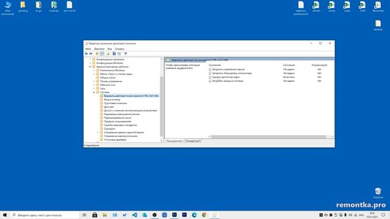This screenshot has width=390, height=219.
Task: Collapse the Система node
Action: (94, 92)
